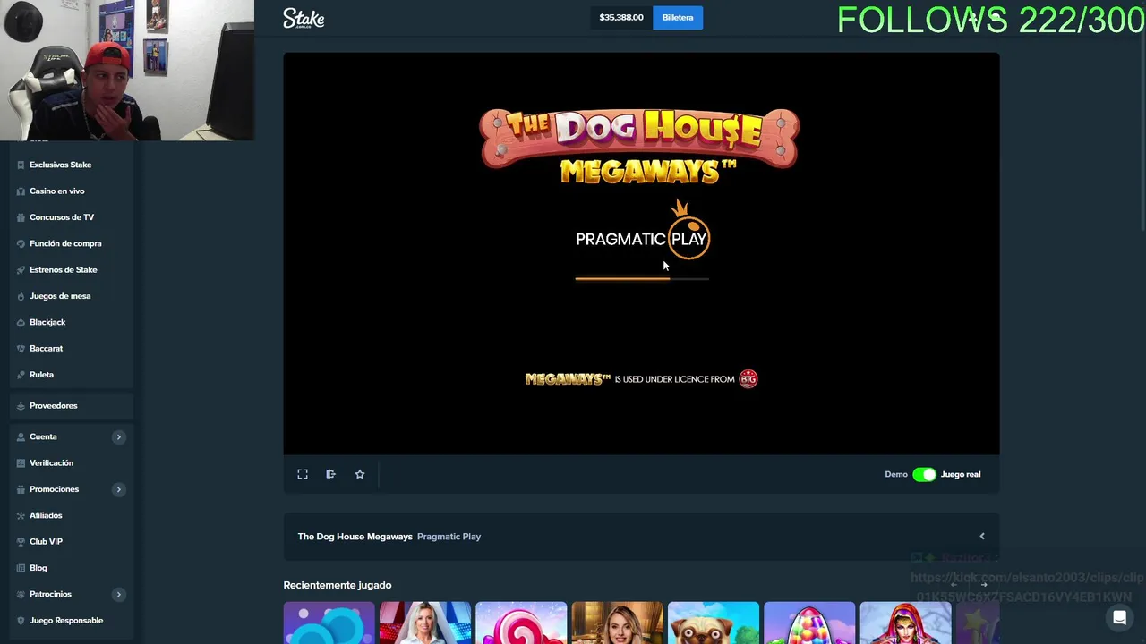Open Función de compra category
The image size is (1146, 644).
[65, 243]
